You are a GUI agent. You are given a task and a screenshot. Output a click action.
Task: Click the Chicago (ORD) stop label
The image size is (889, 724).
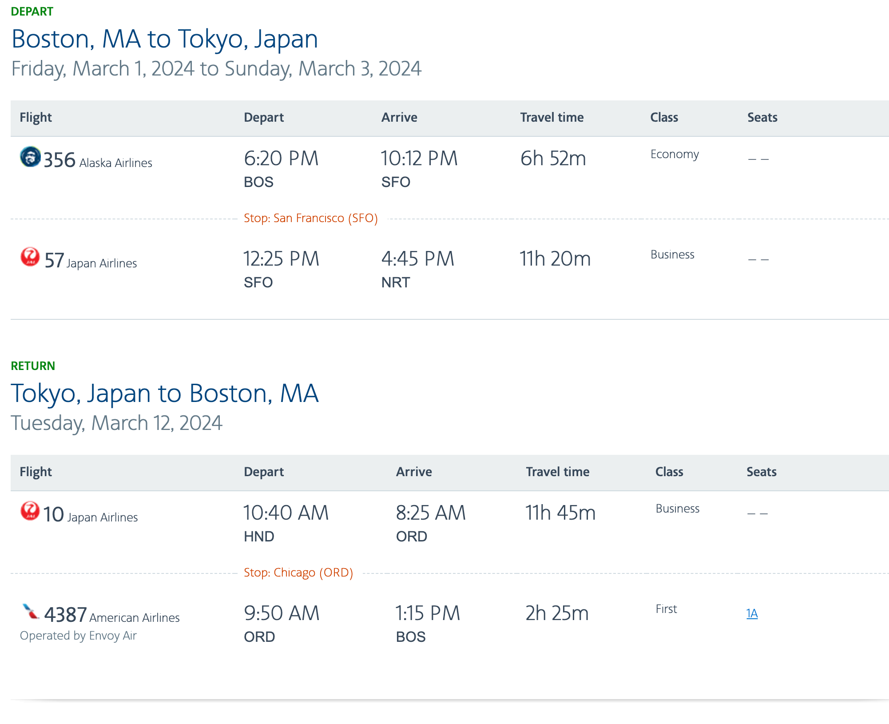point(298,573)
